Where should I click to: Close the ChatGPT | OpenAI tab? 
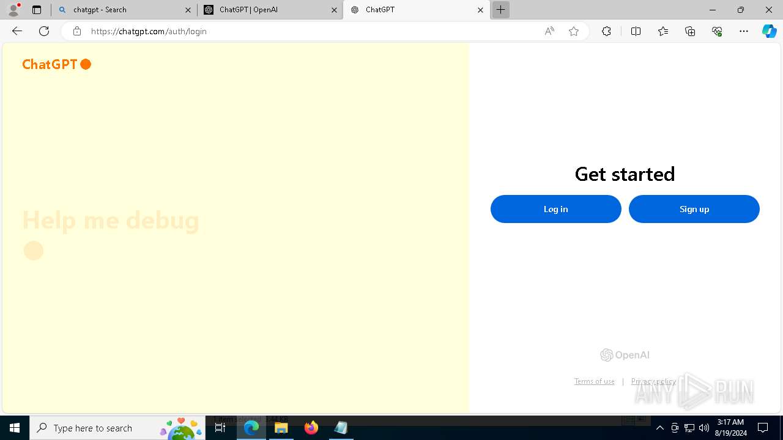[x=334, y=10]
